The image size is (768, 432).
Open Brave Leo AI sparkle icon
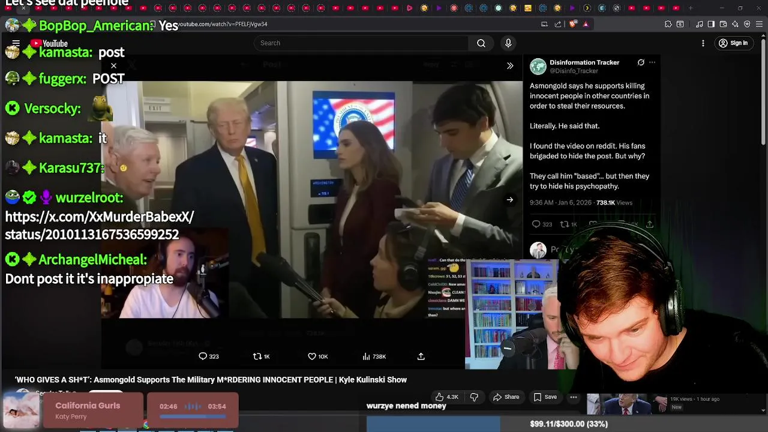[x=735, y=24]
